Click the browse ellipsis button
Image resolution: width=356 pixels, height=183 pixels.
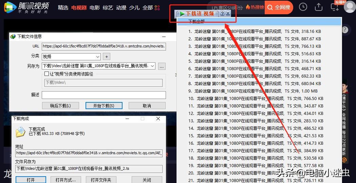coord(162,66)
